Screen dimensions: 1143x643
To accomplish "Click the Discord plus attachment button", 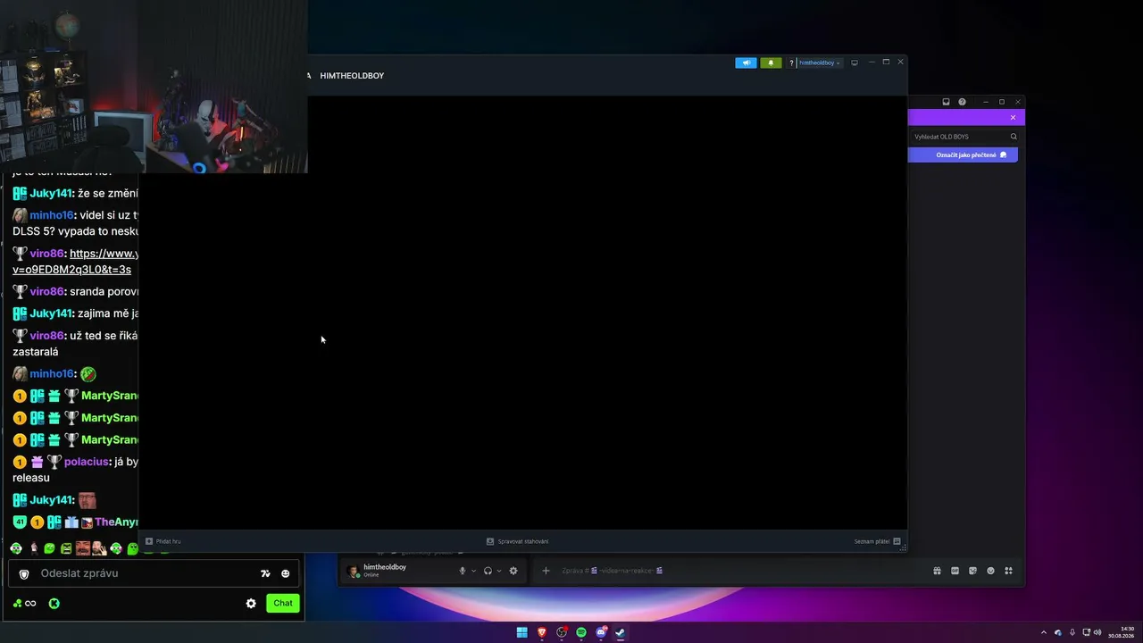I will point(546,571).
